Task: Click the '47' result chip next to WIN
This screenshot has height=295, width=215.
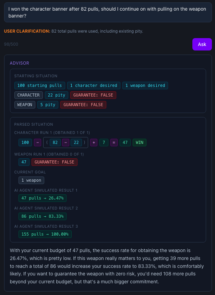Action: (x=125, y=143)
